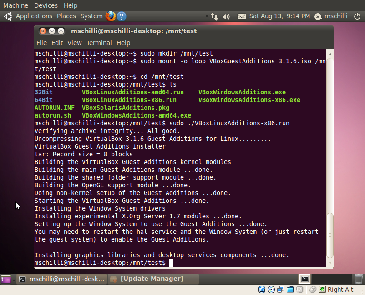Click VBoxLinuxAdditions-x86.run in the ls listing
Image resolution: width=365 pixels, height=295 pixels.
[129, 100]
